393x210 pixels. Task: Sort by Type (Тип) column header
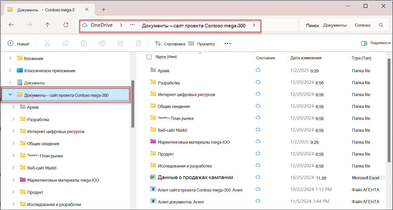coord(361,58)
